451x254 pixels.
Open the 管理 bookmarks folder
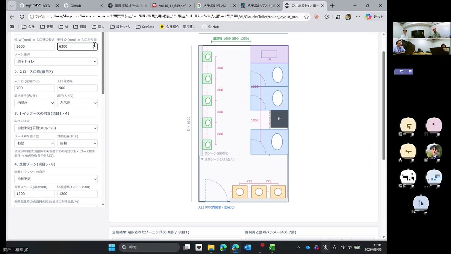[x=47, y=27]
